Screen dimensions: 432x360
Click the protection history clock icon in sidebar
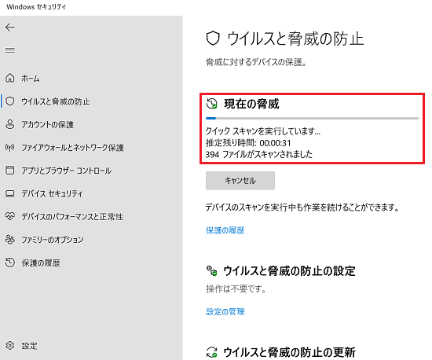(x=10, y=263)
